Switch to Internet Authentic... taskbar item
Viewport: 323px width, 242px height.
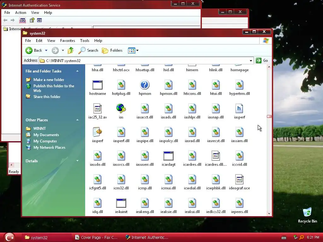[x=147, y=238]
